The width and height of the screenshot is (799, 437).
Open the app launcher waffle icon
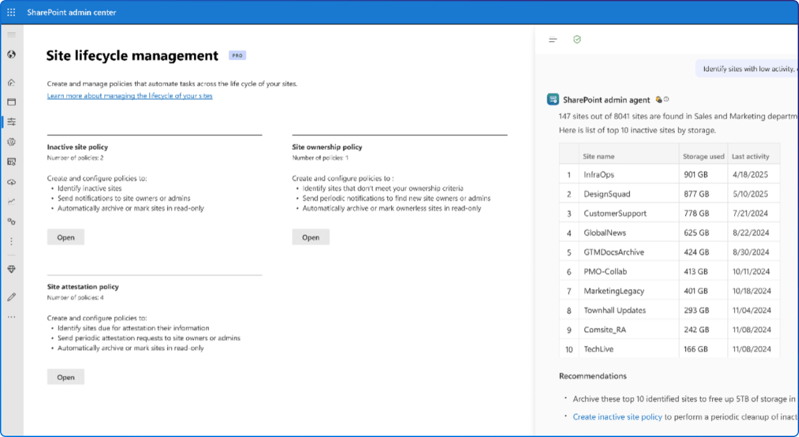[11, 12]
